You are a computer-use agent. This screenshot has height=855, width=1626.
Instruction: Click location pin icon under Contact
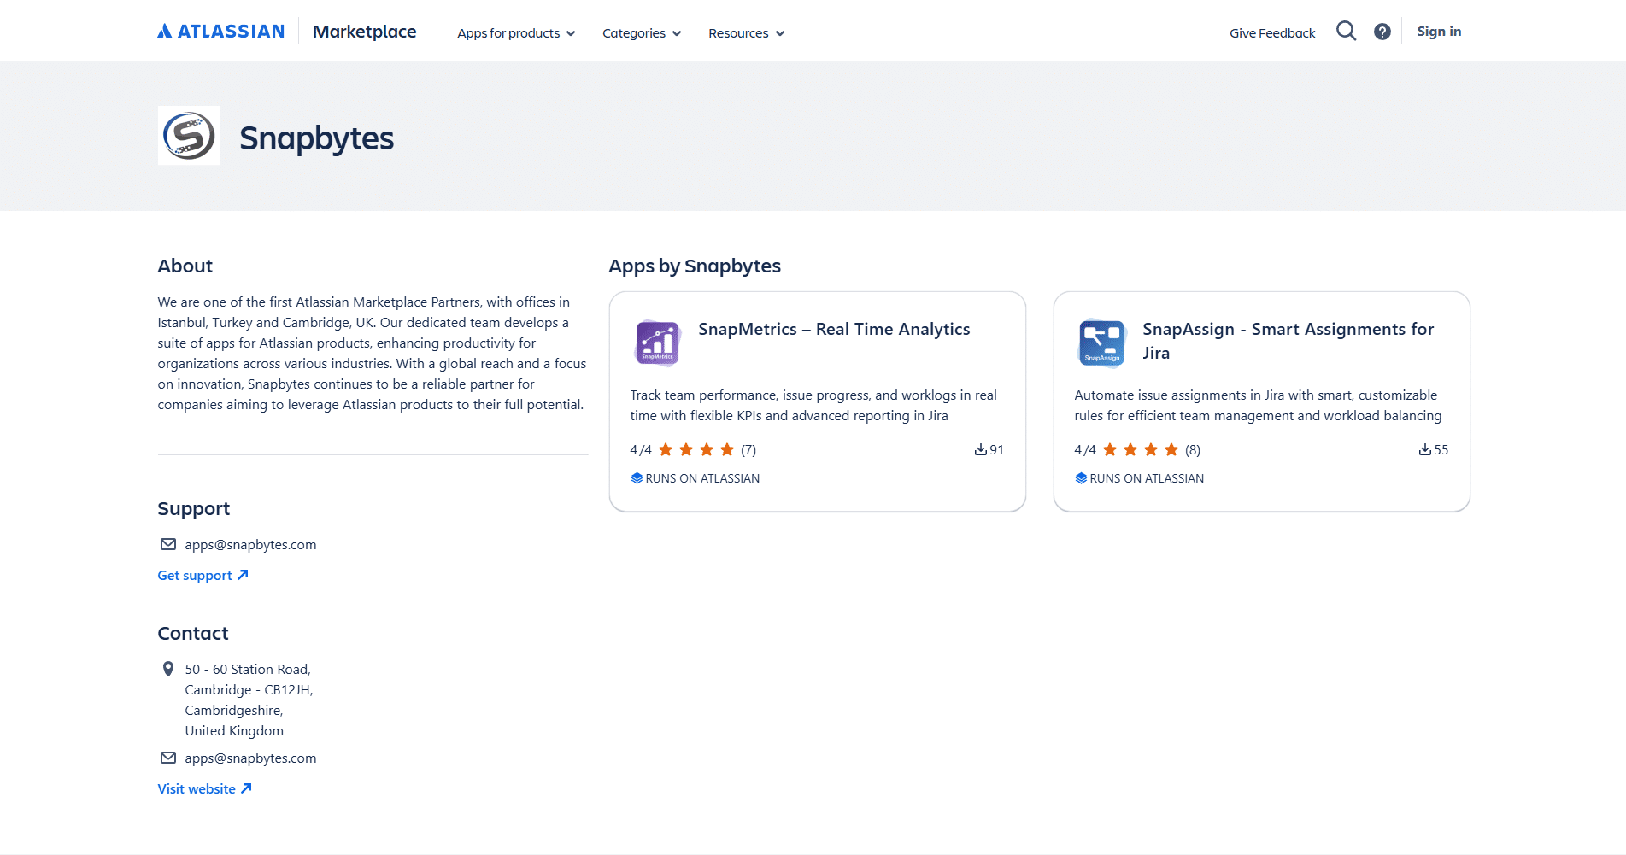(168, 669)
